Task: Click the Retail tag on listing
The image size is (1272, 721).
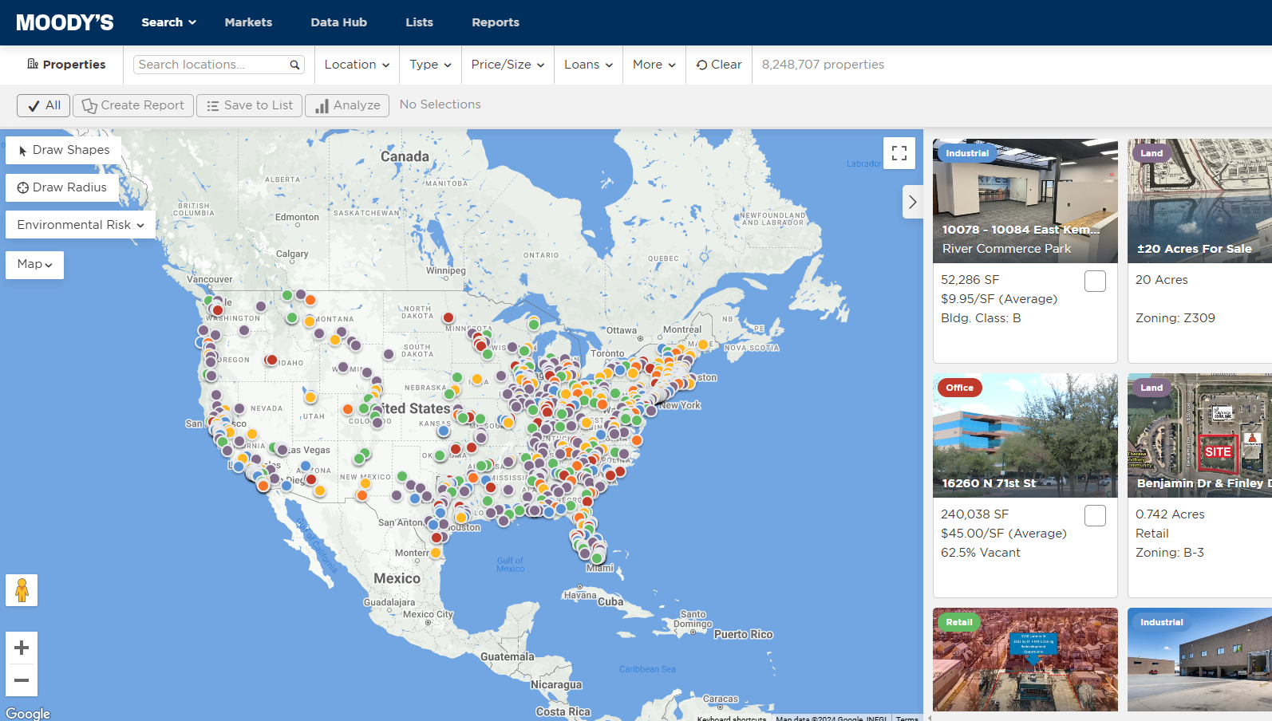Action: (x=959, y=622)
